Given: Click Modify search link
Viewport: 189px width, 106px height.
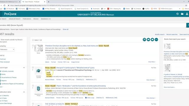Looking at the screenshot, I should pos(159,34).
